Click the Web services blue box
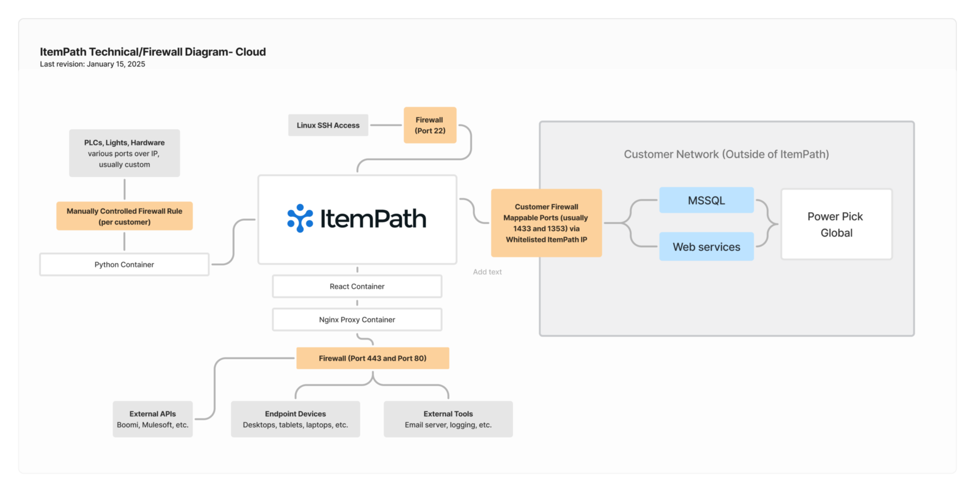Screen dimensions: 975x492 (x=706, y=246)
